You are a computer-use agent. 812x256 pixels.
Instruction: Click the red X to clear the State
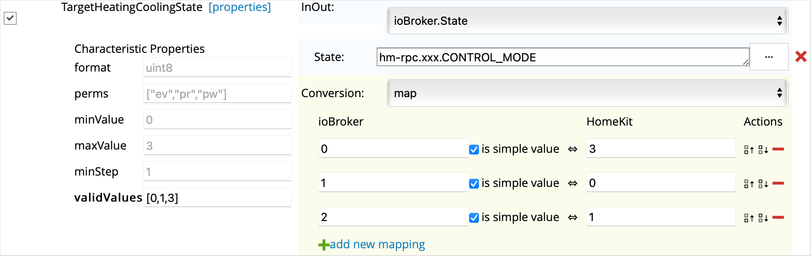[x=801, y=56]
